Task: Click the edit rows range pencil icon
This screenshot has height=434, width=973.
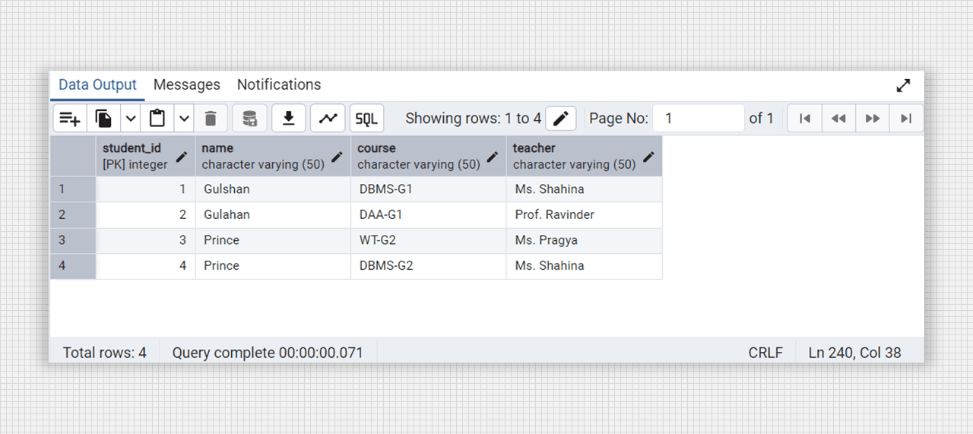Action: (561, 119)
